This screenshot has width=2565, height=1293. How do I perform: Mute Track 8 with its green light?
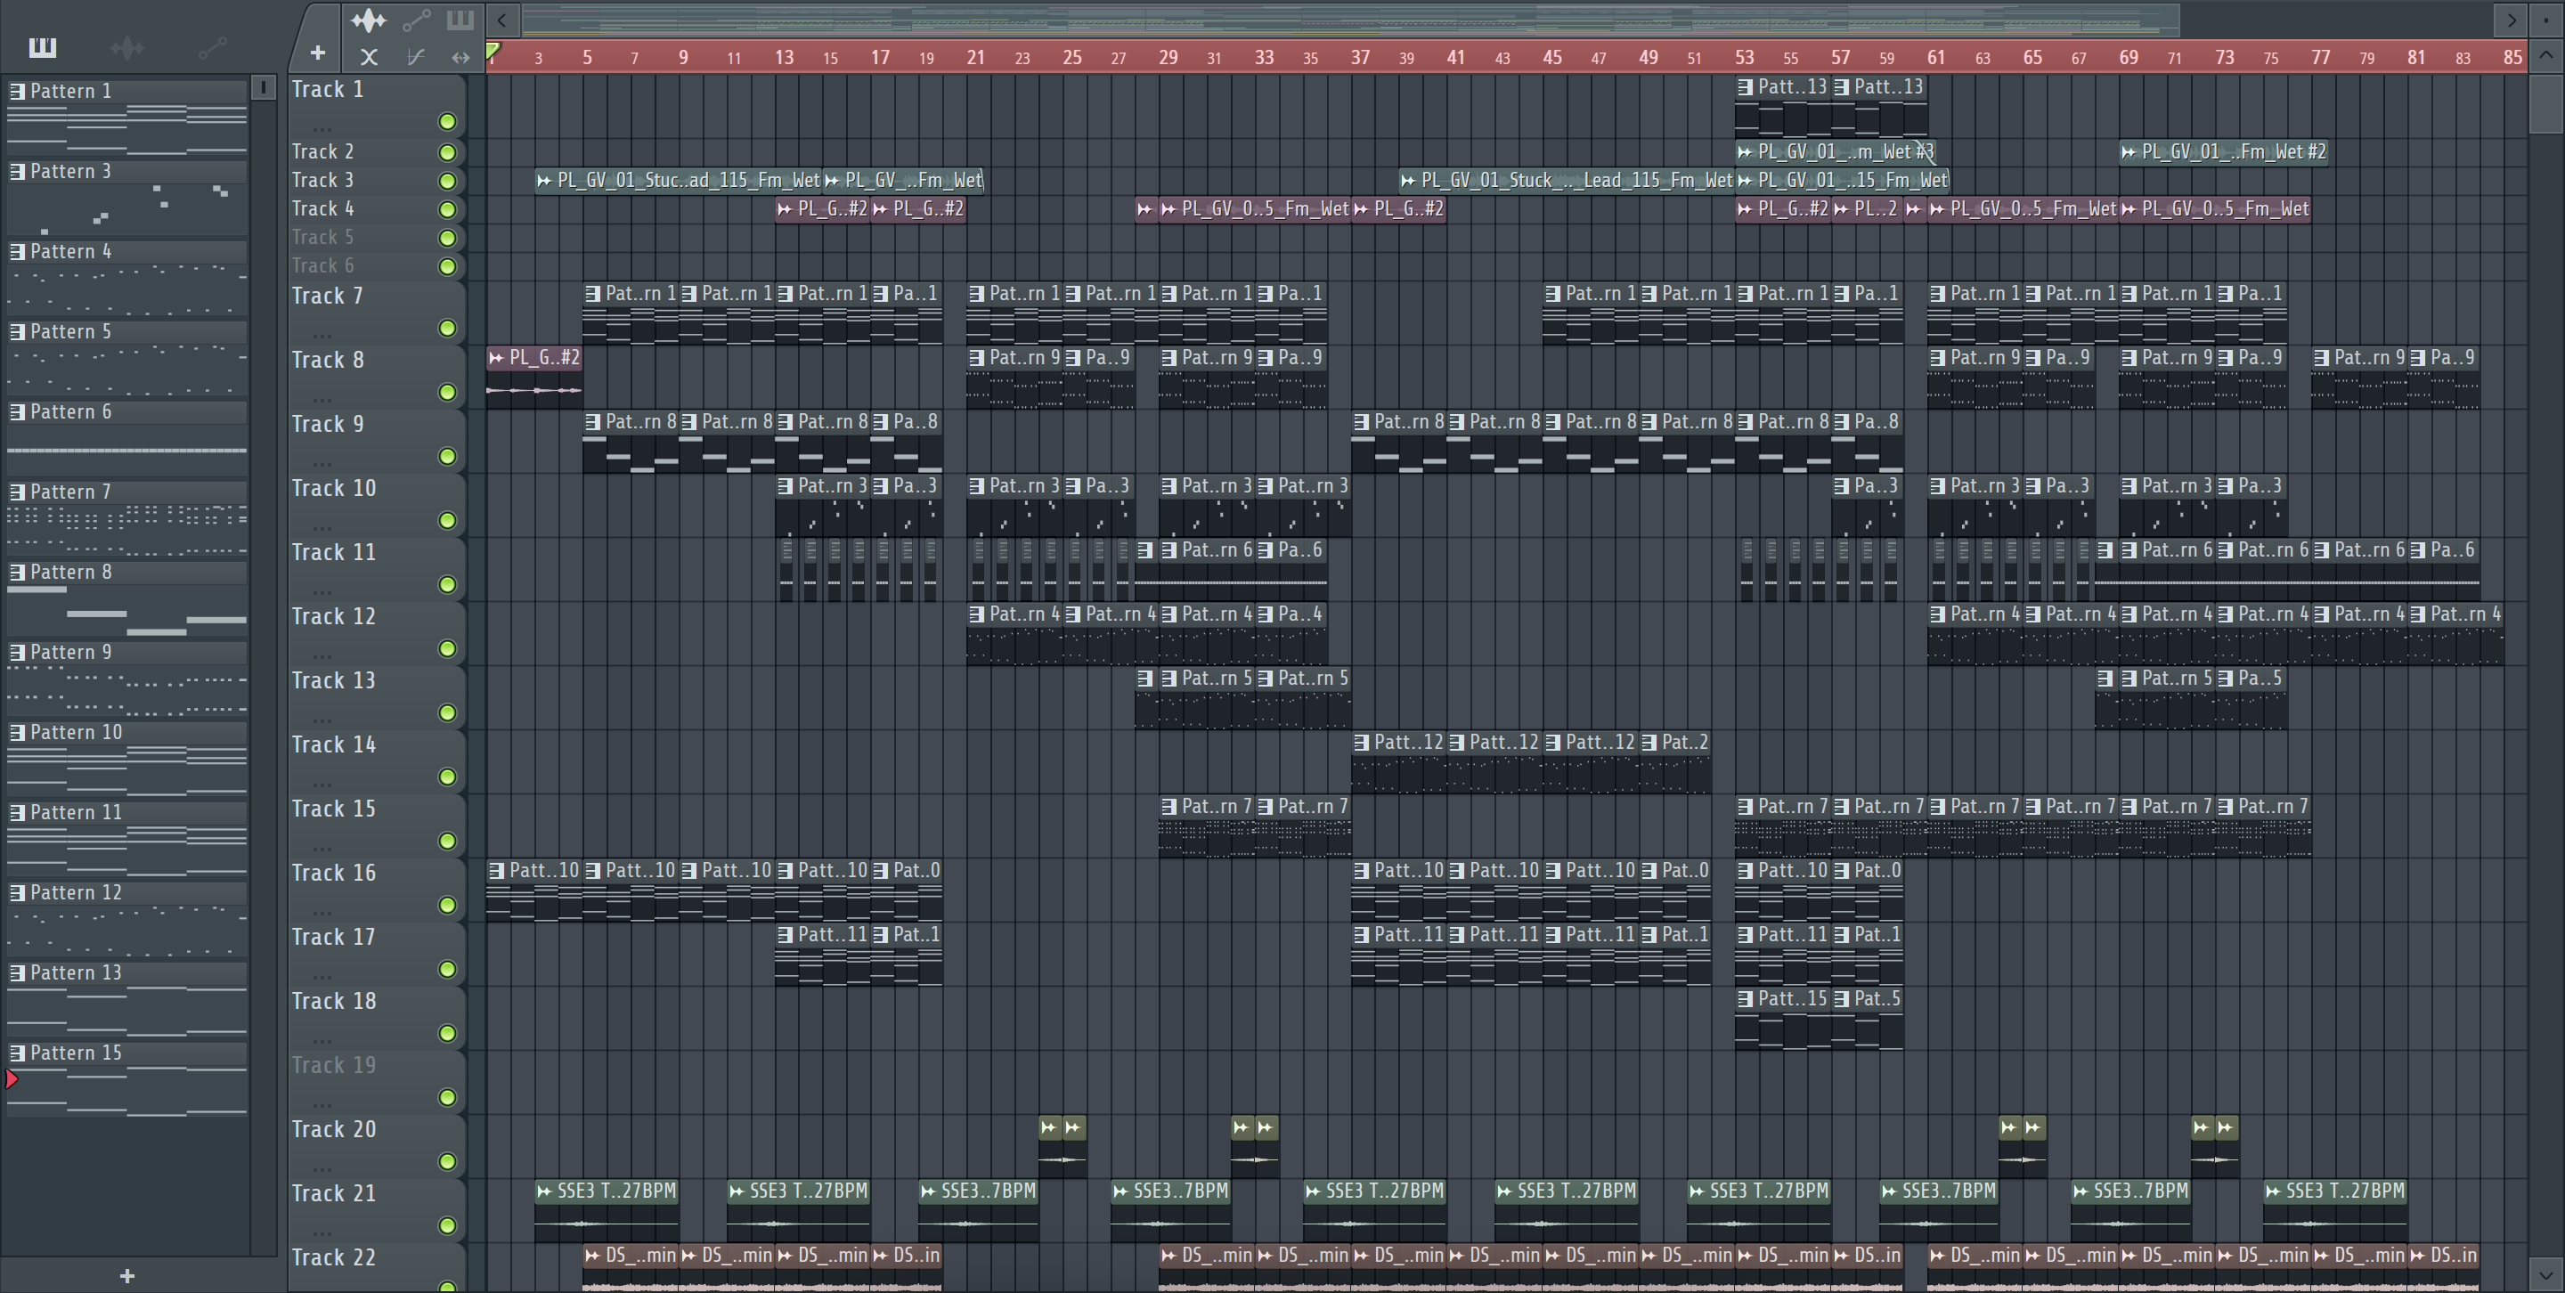pyautogui.click(x=447, y=392)
